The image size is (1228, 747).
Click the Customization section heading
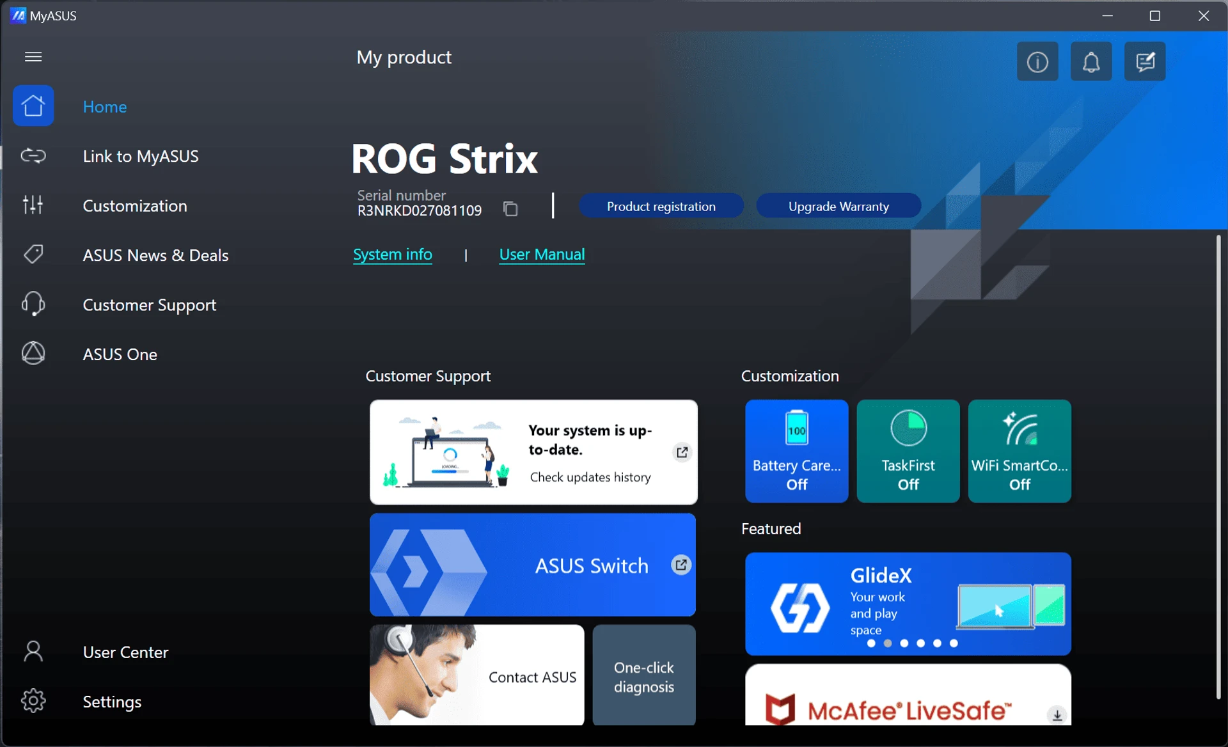(790, 376)
